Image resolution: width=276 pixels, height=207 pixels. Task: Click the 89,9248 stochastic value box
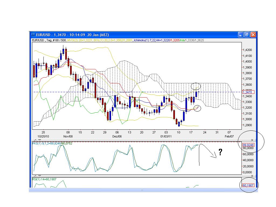click(x=248, y=145)
